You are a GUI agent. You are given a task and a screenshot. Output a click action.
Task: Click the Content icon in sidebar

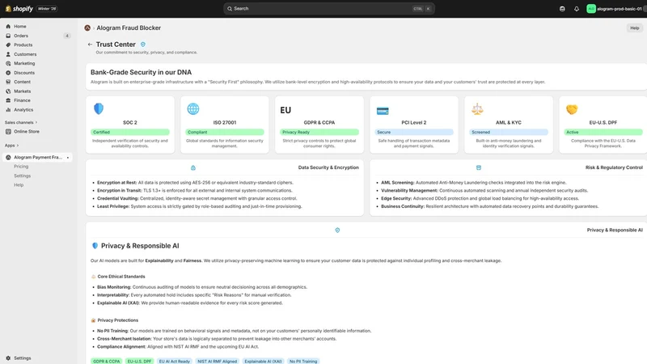(8, 82)
